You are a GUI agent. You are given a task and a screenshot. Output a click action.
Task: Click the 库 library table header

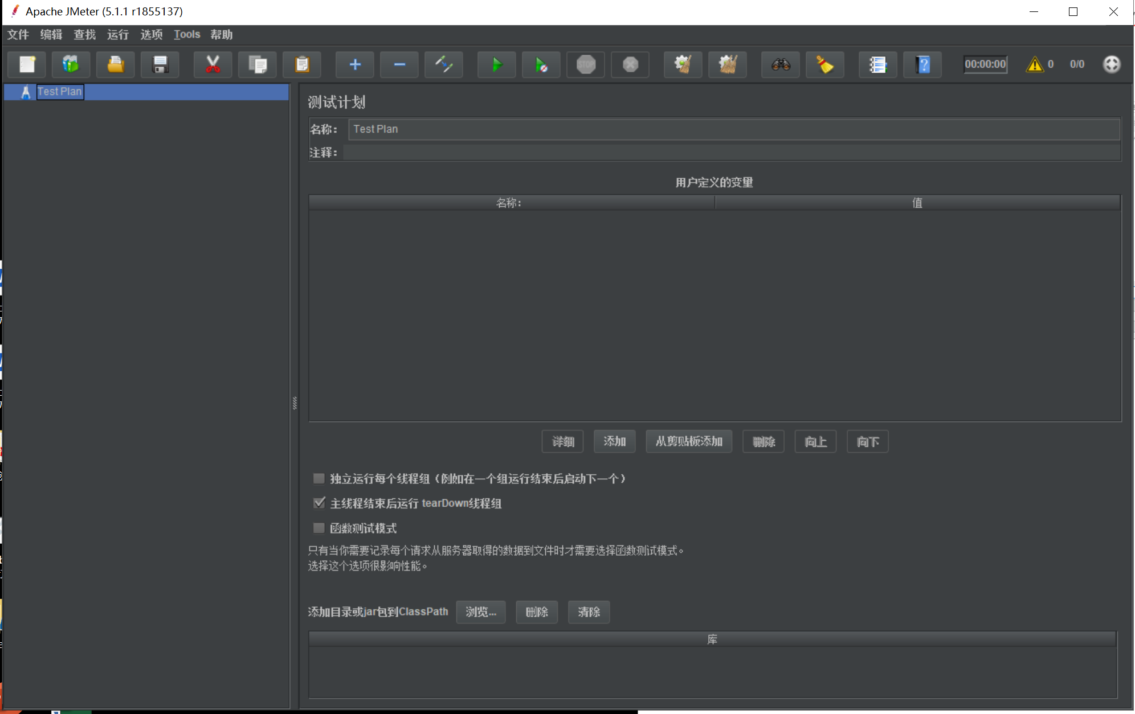pos(712,639)
